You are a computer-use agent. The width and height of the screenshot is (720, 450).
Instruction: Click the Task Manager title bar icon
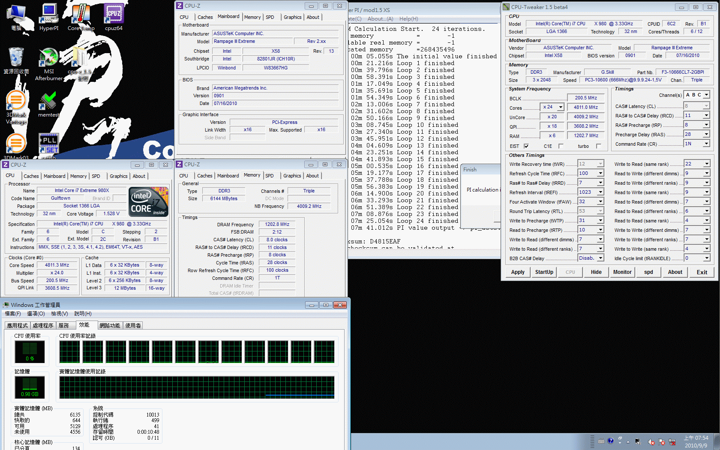pyautogui.click(x=6, y=305)
